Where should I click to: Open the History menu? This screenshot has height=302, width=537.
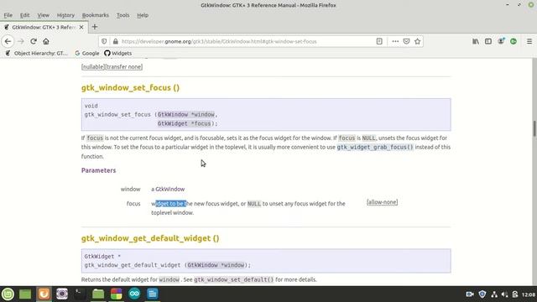coord(65,15)
